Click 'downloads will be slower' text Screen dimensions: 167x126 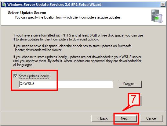pyautogui.click(x=44, y=50)
